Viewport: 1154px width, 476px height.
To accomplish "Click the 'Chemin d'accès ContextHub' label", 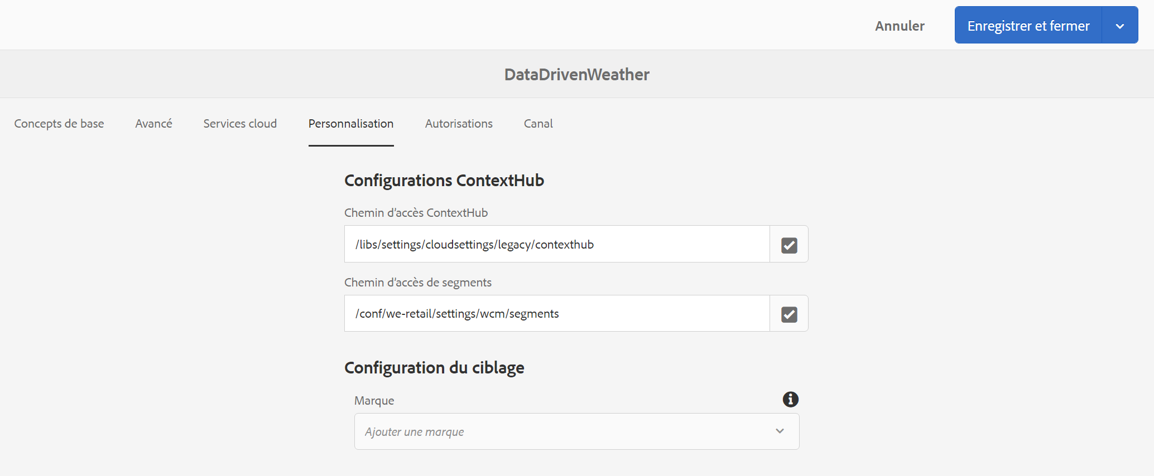I will pyautogui.click(x=416, y=213).
